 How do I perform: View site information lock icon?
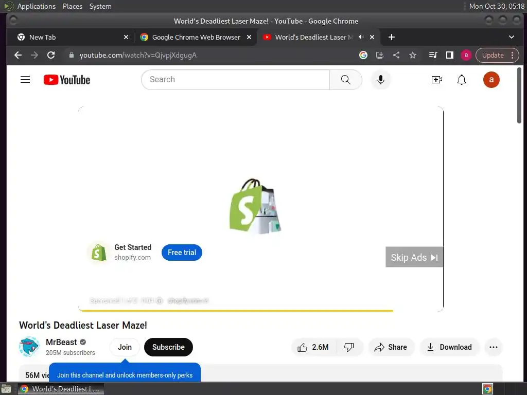coord(71,55)
